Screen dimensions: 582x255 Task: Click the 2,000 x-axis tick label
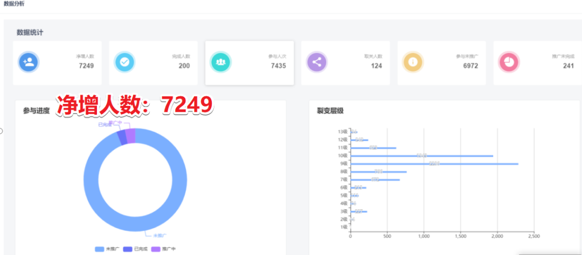(497, 236)
